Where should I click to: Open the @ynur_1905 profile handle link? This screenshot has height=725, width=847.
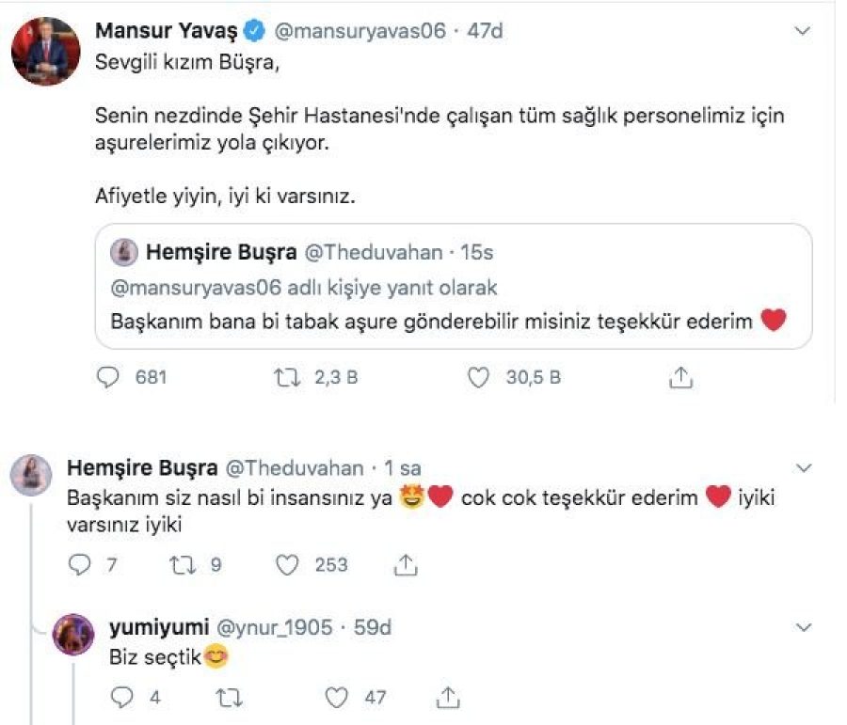(275, 627)
